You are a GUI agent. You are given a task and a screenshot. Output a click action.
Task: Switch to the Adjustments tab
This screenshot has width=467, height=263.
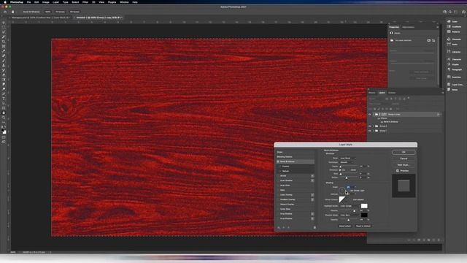click(x=408, y=27)
